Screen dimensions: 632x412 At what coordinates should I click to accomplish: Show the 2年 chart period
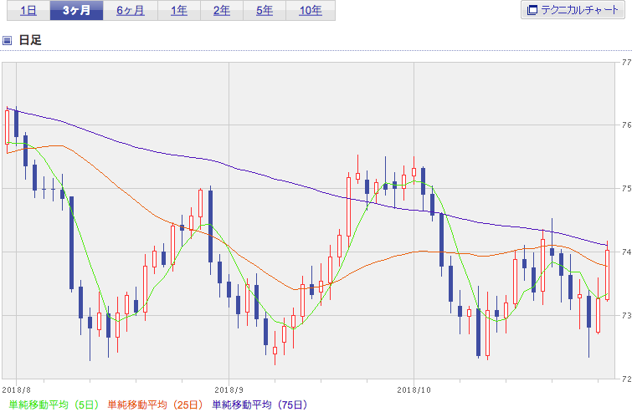tap(222, 11)
